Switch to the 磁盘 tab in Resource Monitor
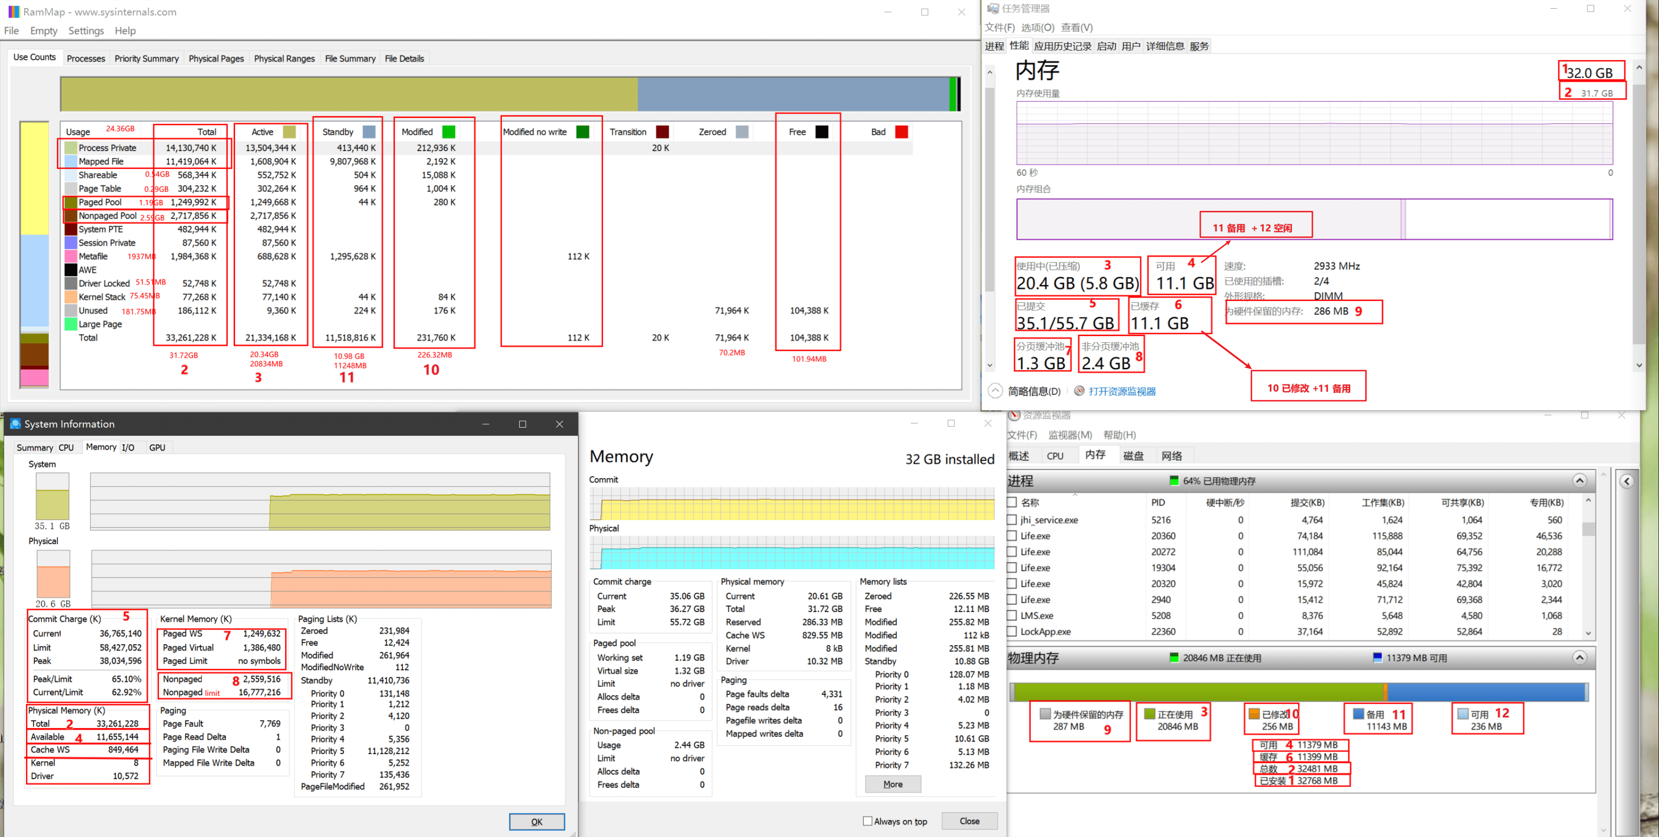This screenshot has height=837, width=1659. 1133,456
